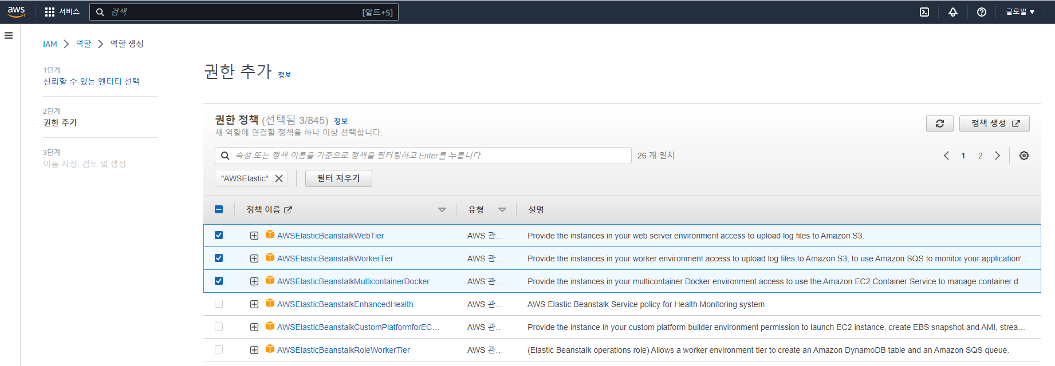The image size is (1055, 366).
Task: Expand AWSElasticBeanstalkWorkerTier policy details
Action: (254, 258)
